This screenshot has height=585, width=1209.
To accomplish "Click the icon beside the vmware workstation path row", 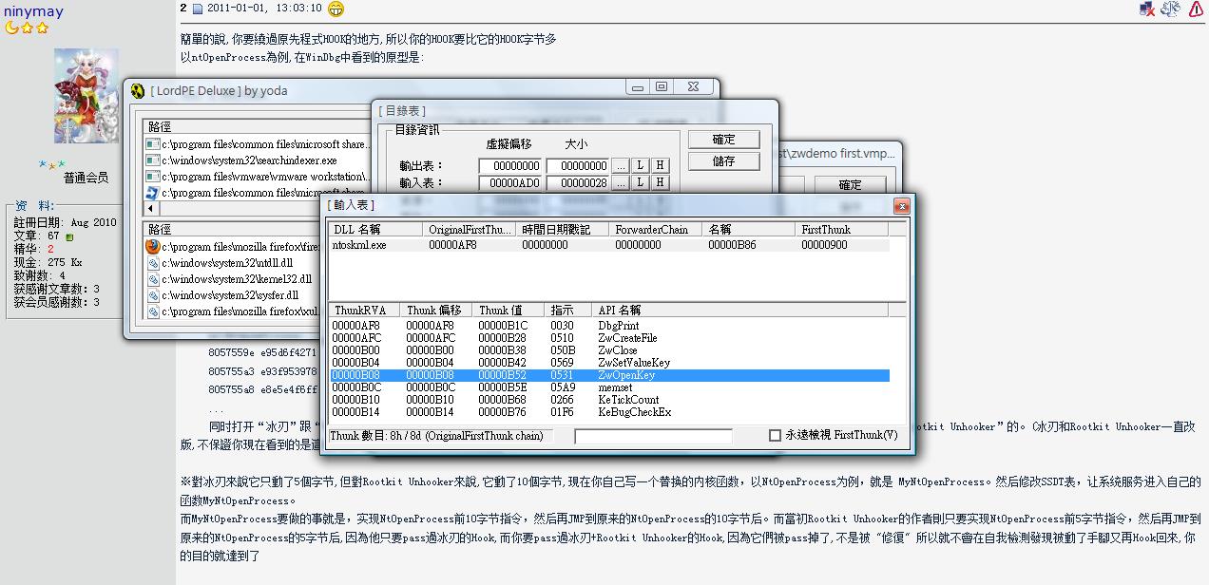I will coord(152,177).
